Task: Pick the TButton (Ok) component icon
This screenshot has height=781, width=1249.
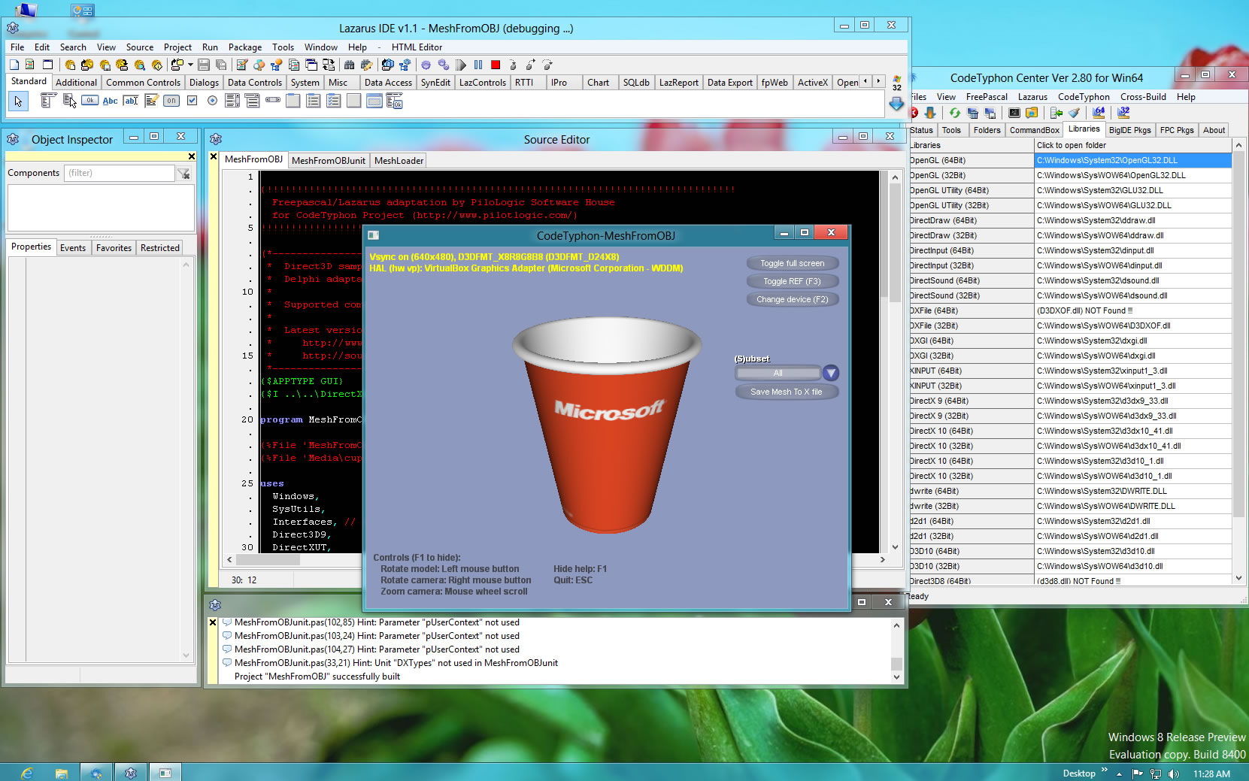Action: click(x=90, y=101)
